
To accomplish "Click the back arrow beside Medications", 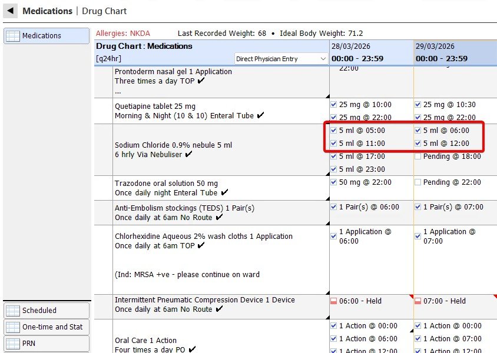I will tap(10, 11).
